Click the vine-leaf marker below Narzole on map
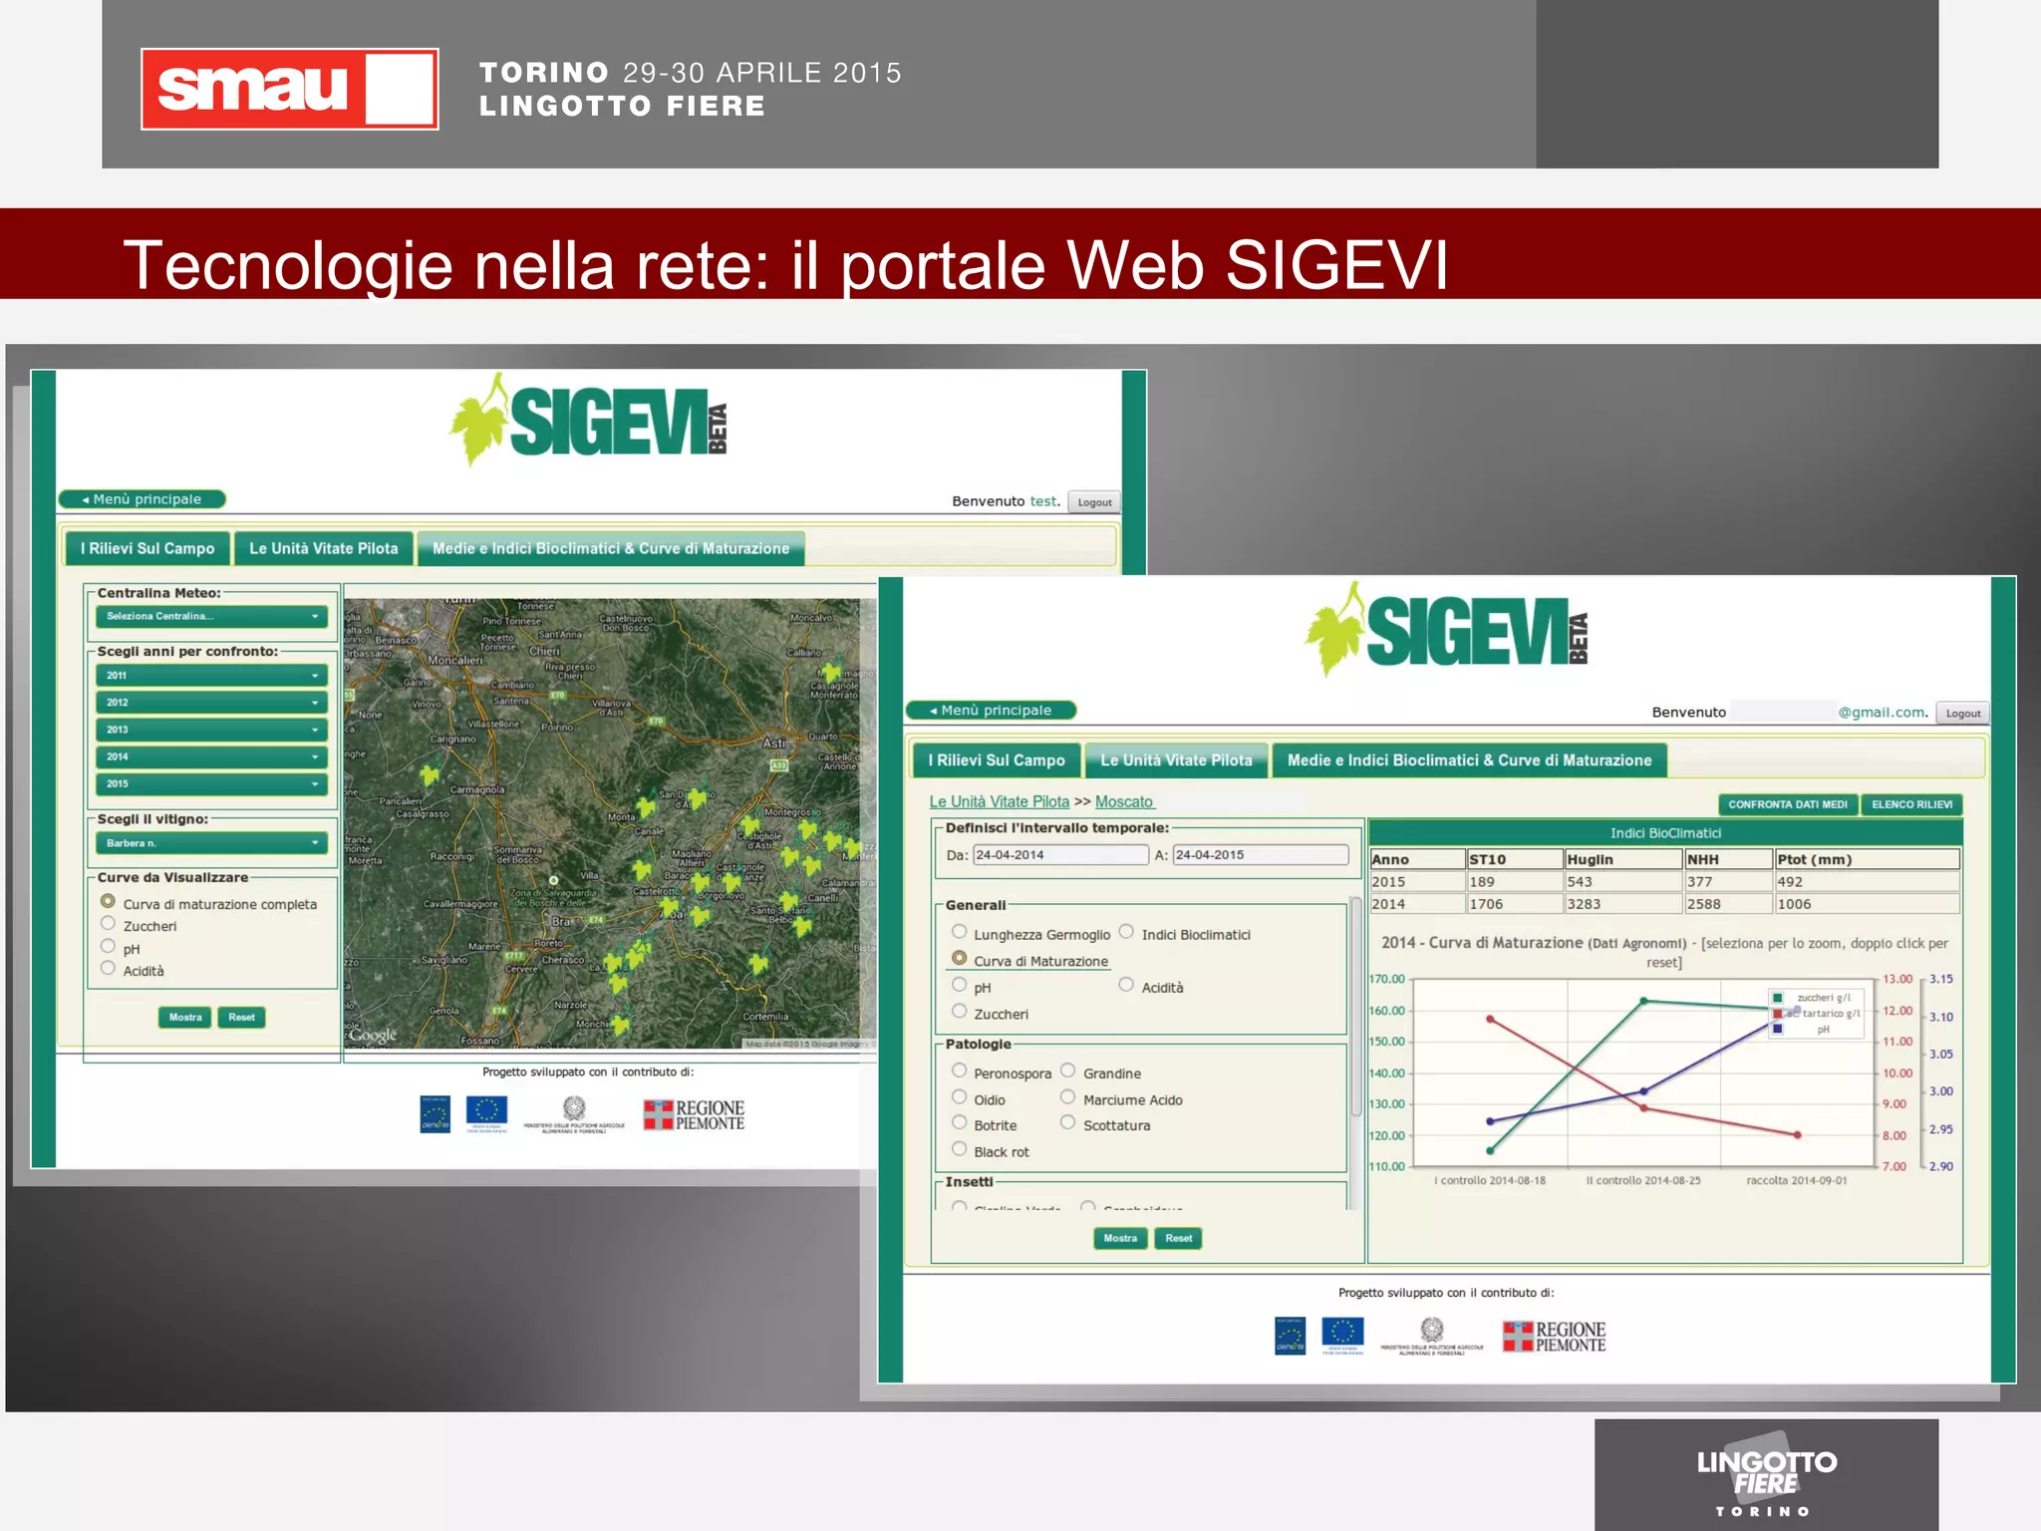Viewport: 2041px width, 1531px height. [620, 1024]
